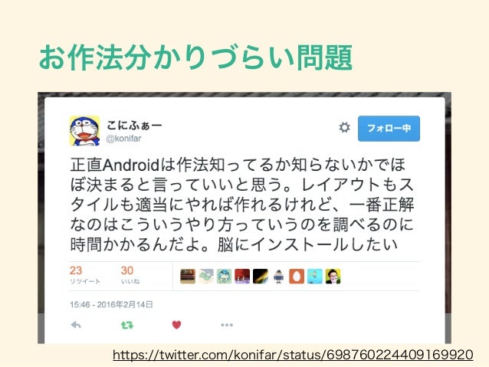Open the こにふぁー display name
Screen dimensions: 489x367
(134, 125)
